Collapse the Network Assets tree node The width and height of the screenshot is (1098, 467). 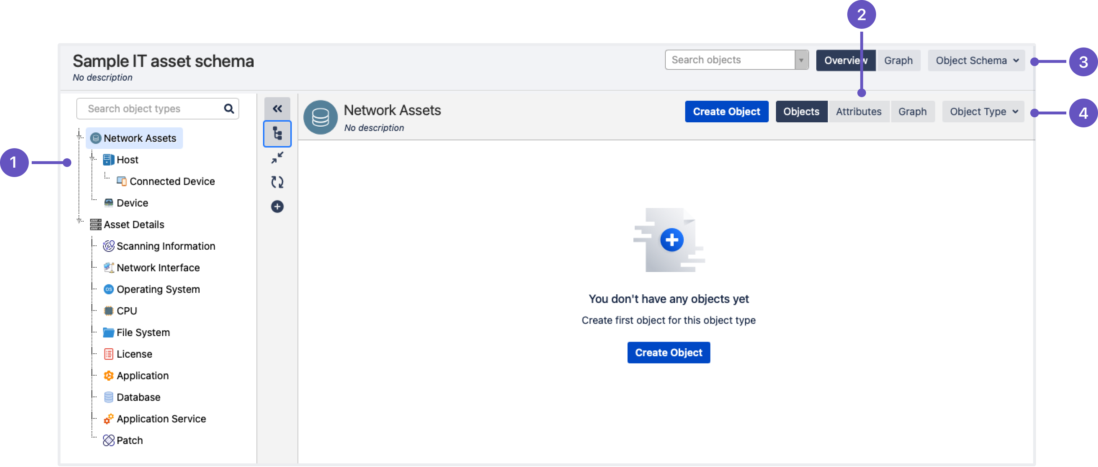[x=79, y=137]
